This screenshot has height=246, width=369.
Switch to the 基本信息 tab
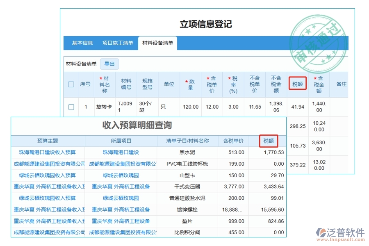pyautogui.click(x=82, y=43)
